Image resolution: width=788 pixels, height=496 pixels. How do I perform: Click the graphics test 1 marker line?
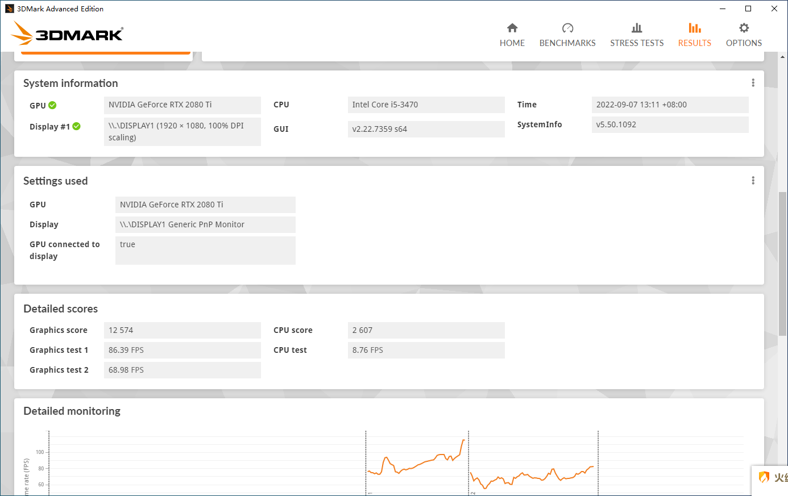(x=366, y=461)
